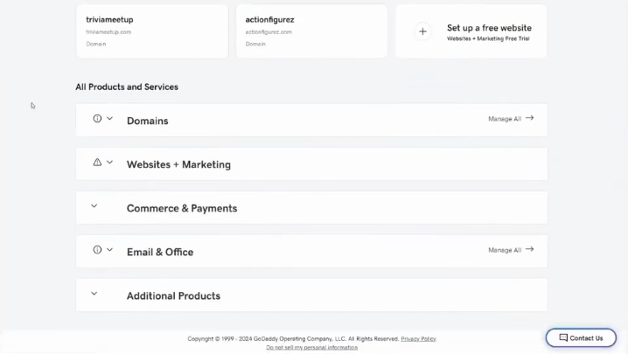Click the plus icon to set up a website

tap(422, 31)
